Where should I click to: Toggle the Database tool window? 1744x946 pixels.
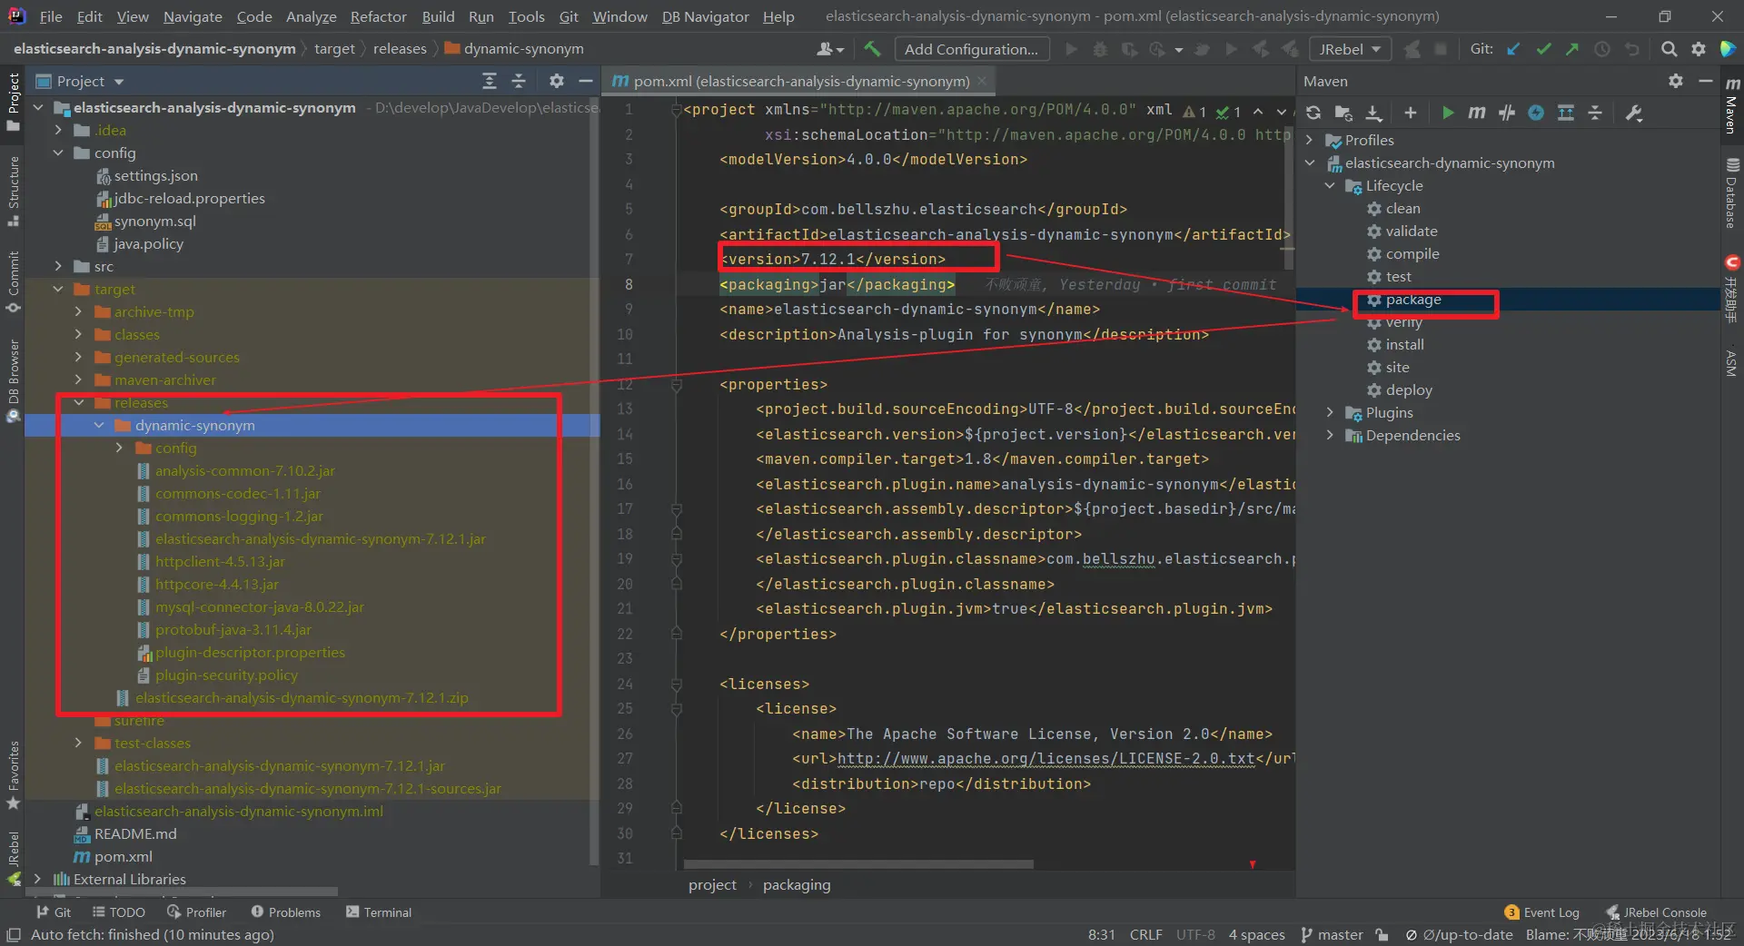coord(1732,194)
